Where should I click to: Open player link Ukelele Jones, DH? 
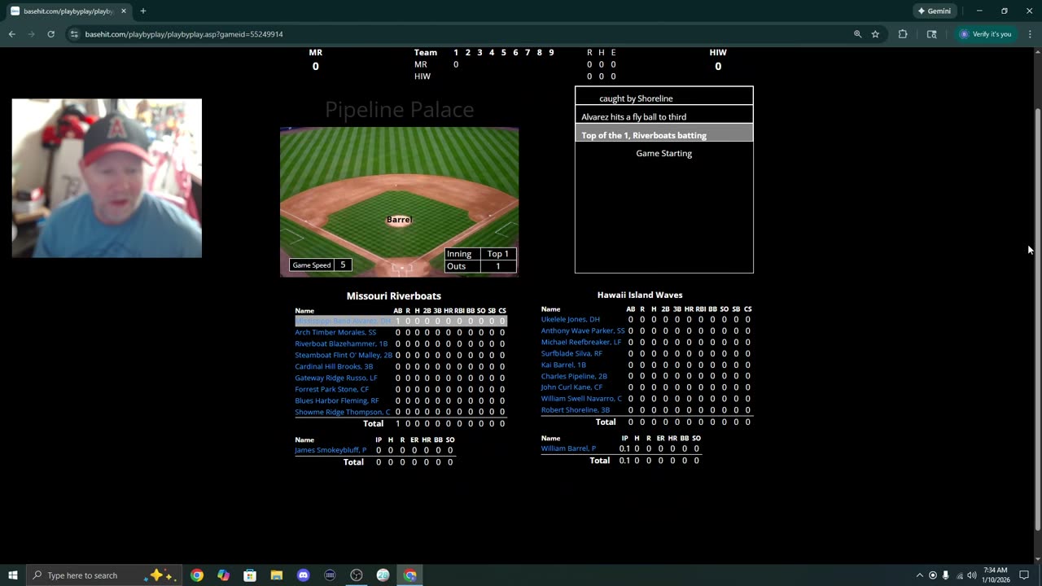(571, 319)
